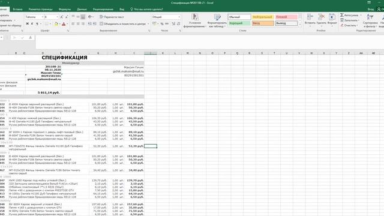
Task: Open the Данные ribbon tab
Action: (82, 10)
